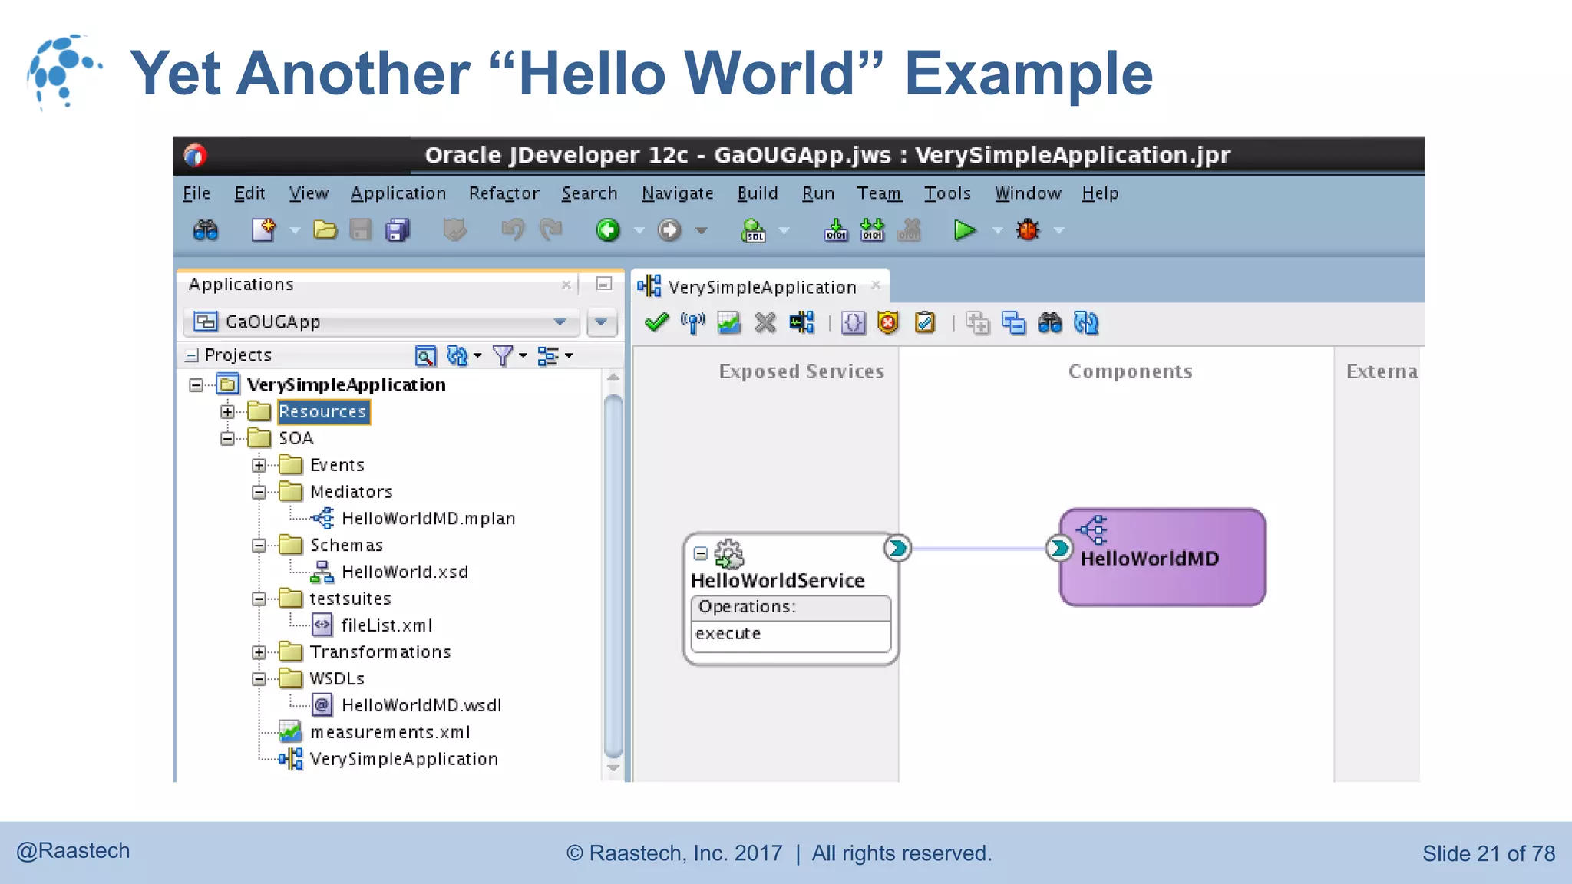This screenshot has height=884, width=1572.
Task: Open the GaOUGApp application dropdown
Action: tap(560, 322)
